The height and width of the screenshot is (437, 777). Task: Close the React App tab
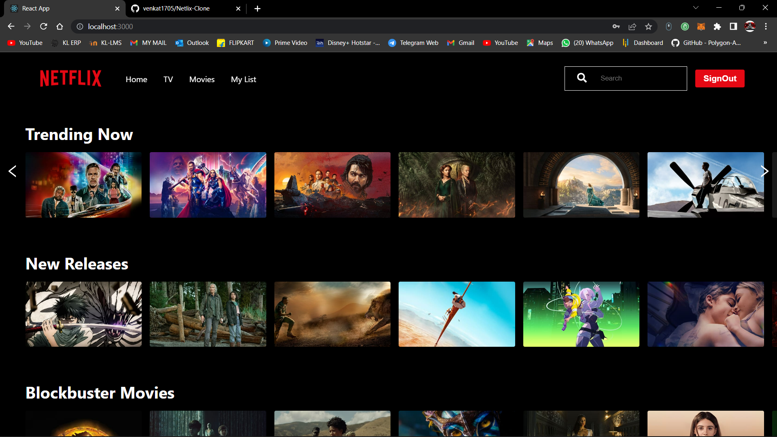(x=117, y=8)
